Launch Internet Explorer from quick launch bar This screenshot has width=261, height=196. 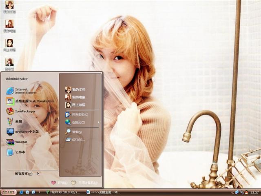[21, 192]
